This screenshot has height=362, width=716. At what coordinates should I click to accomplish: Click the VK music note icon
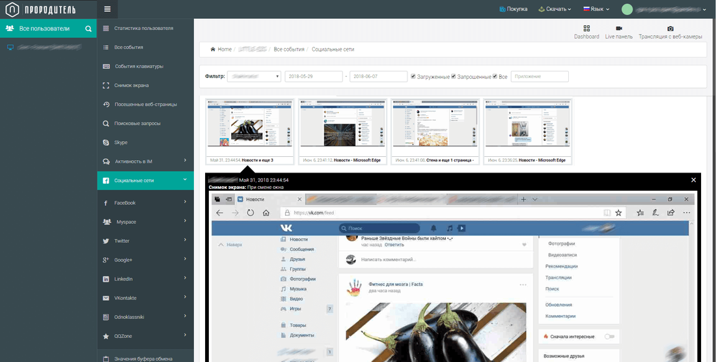[450, 228]
